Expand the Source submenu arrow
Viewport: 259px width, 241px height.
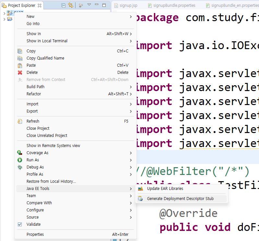point(131,217)
